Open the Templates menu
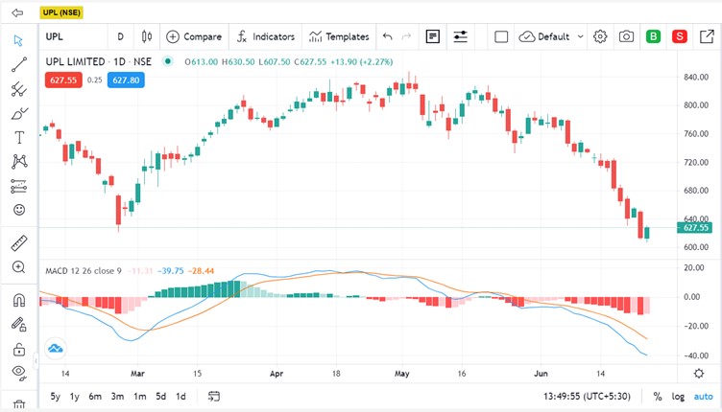The image size is (722, 412). click(x=339, y=36)
